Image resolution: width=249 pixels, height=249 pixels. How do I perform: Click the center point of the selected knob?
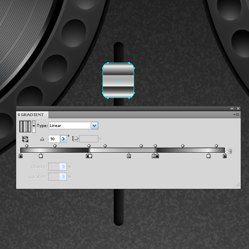click(x=118, y=81)
